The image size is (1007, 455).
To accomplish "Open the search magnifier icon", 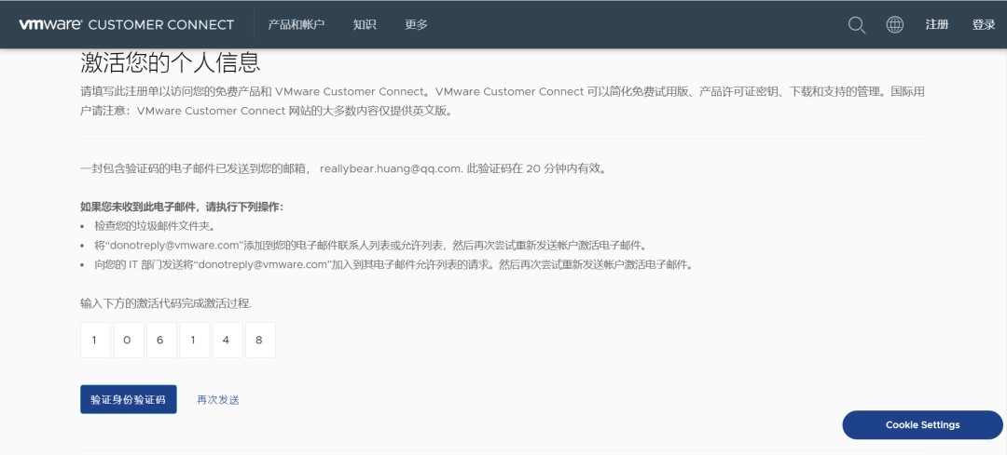I will coord(856,25).
